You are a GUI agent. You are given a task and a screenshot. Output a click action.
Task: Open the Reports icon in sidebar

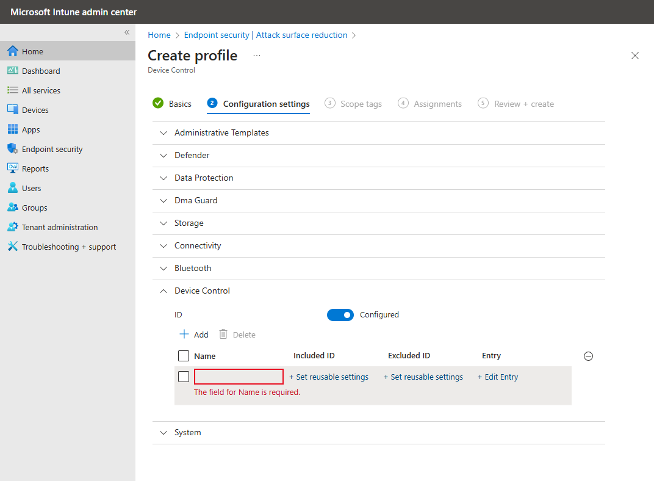coord(13,168)
